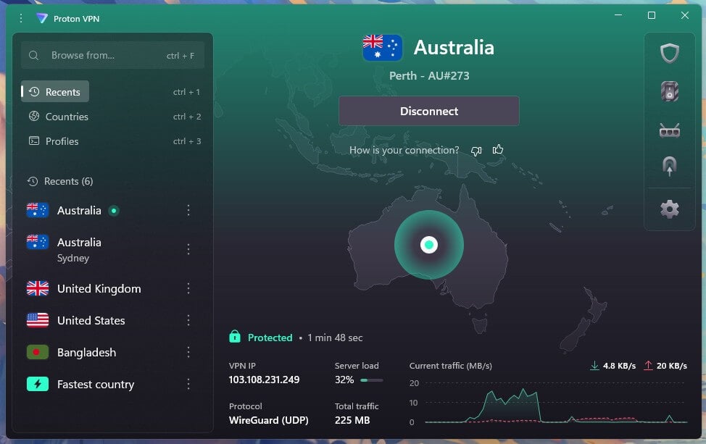Click the Recents (6) section header
The image size is (706, 444).
[x=68, y=181]
